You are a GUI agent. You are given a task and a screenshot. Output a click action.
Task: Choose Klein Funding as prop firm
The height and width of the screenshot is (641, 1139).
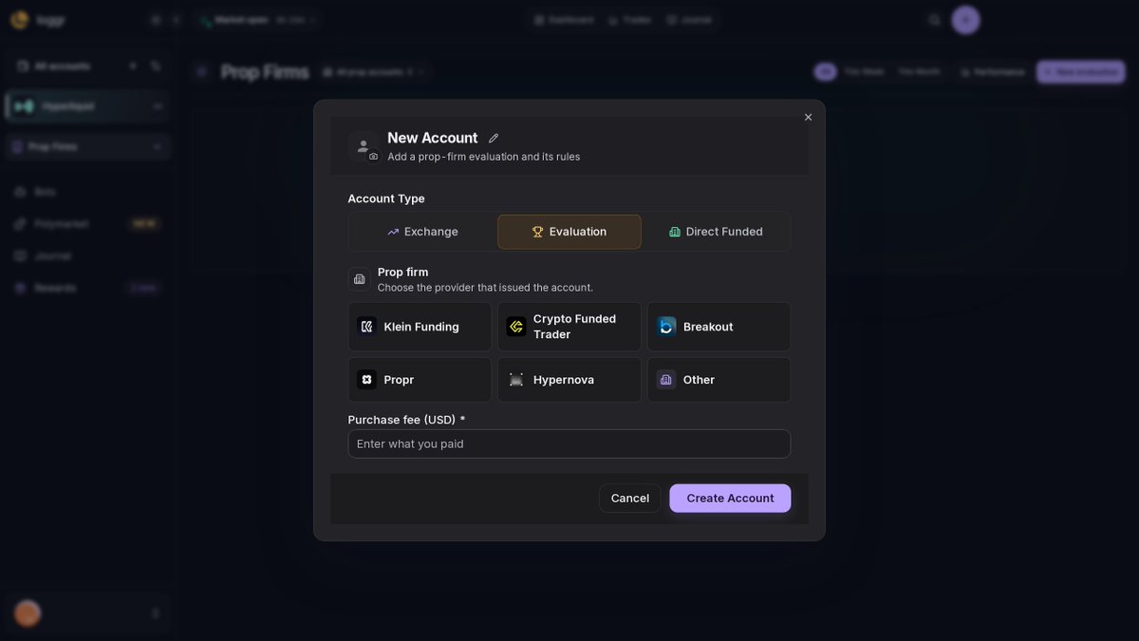pos(420,327)
